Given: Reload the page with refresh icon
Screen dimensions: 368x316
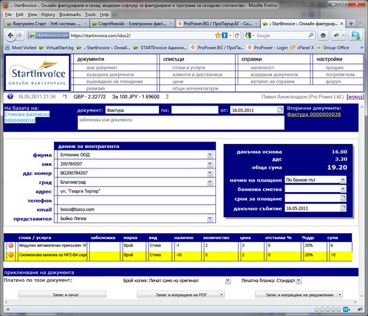Looking at the screenshot, I should (237, 35).
